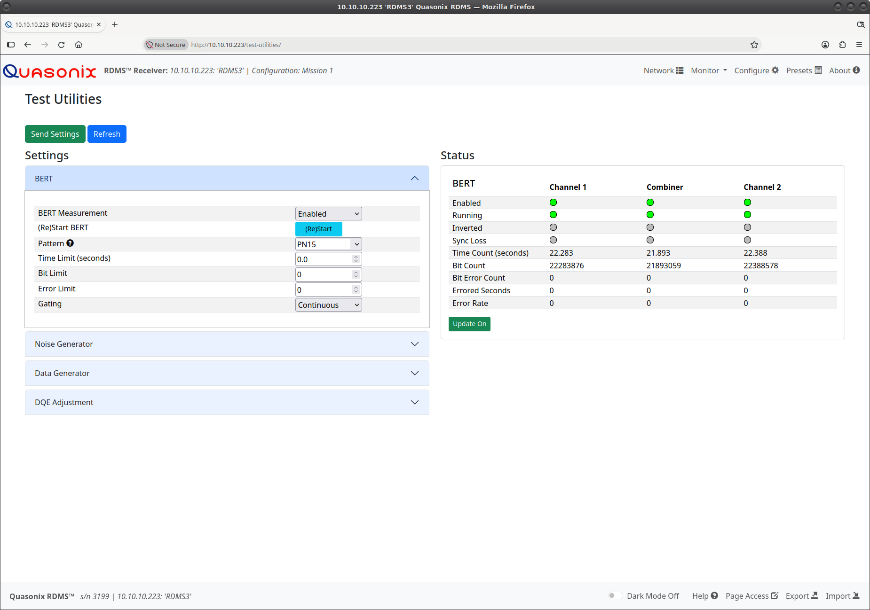
Task: Click the Combiner Time Count value 21.893
Action: (658, 253)
